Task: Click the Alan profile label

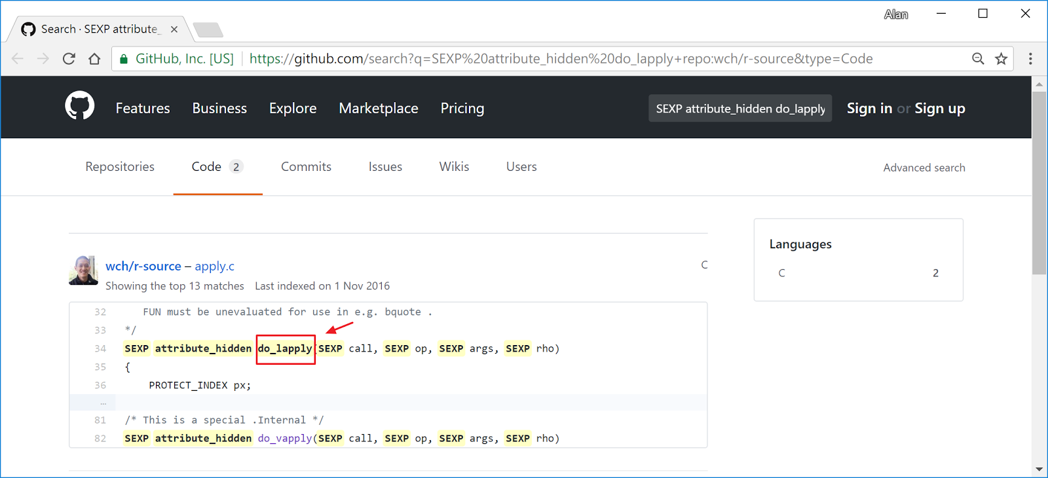Action: tap(896, 14)
